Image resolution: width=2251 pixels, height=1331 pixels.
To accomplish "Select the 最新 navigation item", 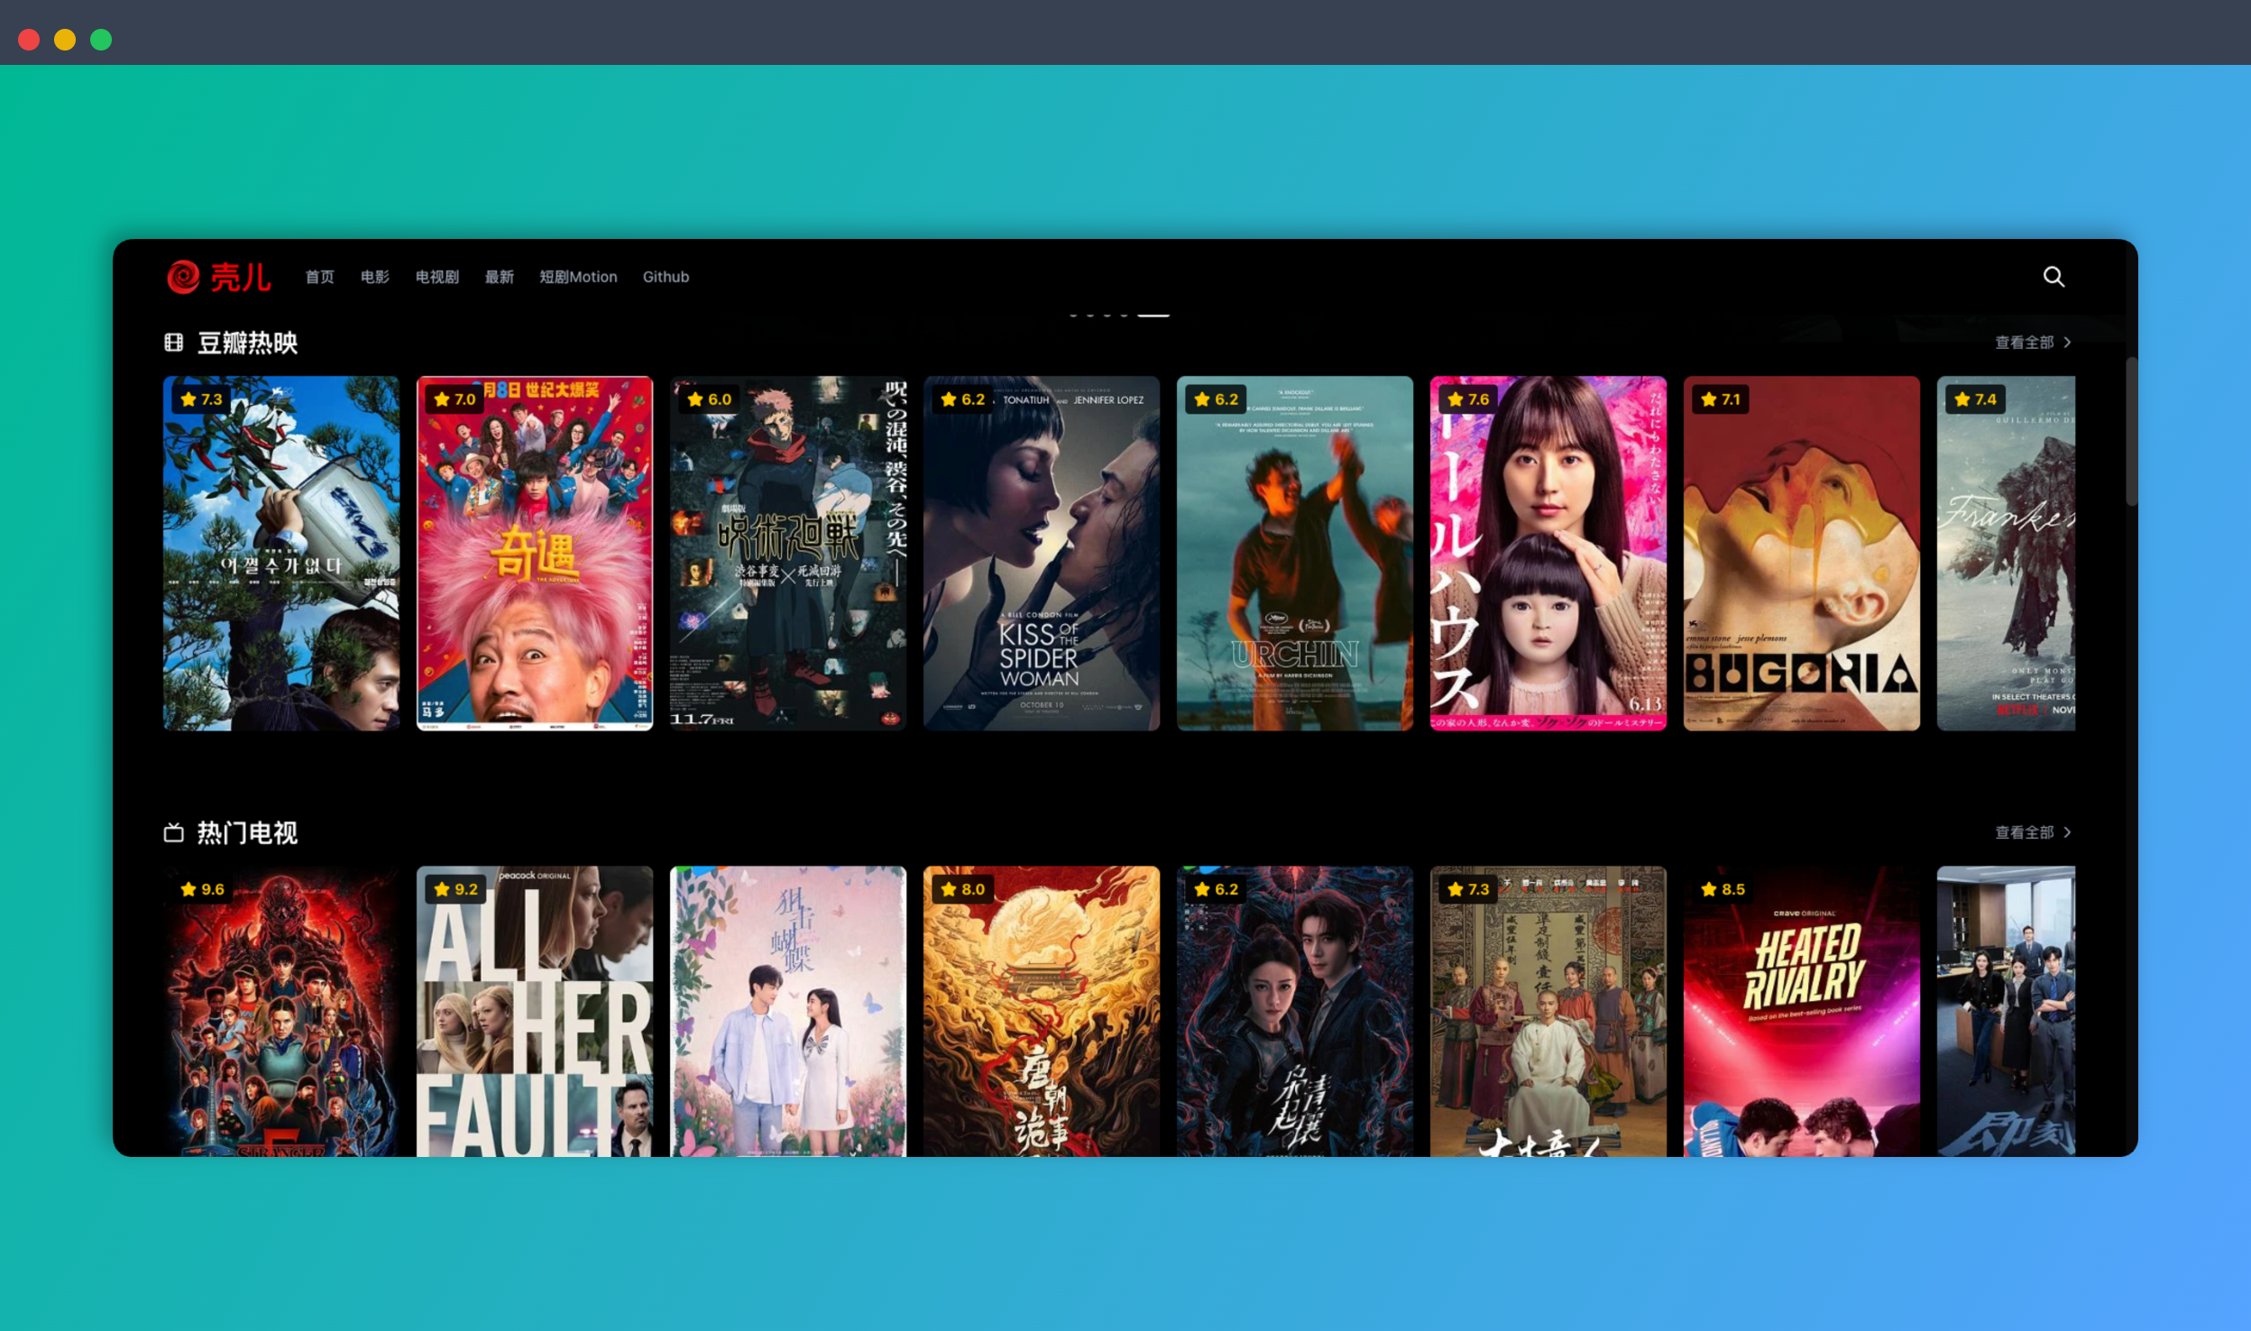I will tap(499, 277).
